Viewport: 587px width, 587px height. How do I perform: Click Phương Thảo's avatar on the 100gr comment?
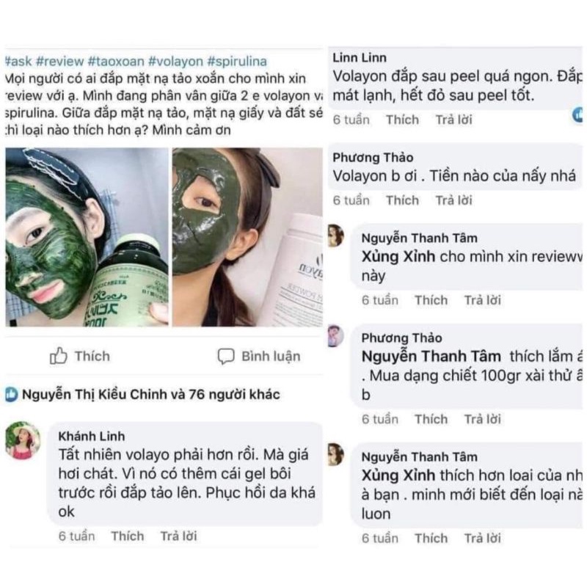coord(335,335)
